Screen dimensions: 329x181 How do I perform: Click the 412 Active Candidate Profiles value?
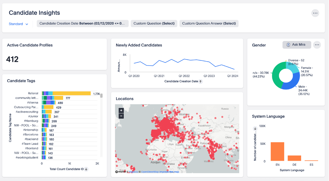(13, 59)
